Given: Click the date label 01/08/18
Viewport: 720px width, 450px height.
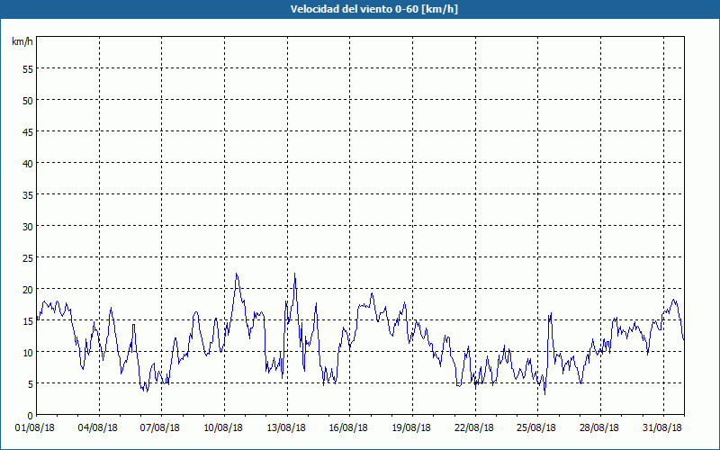Looking at the screenshot, I should (35, 428).
